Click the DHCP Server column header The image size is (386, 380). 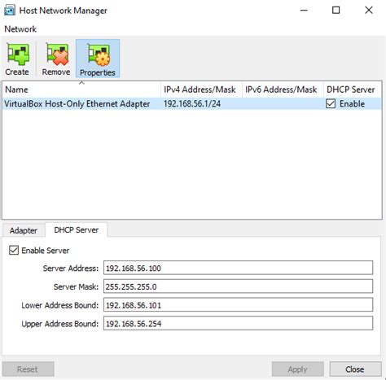pyautogui.click(x=353, y=90)
